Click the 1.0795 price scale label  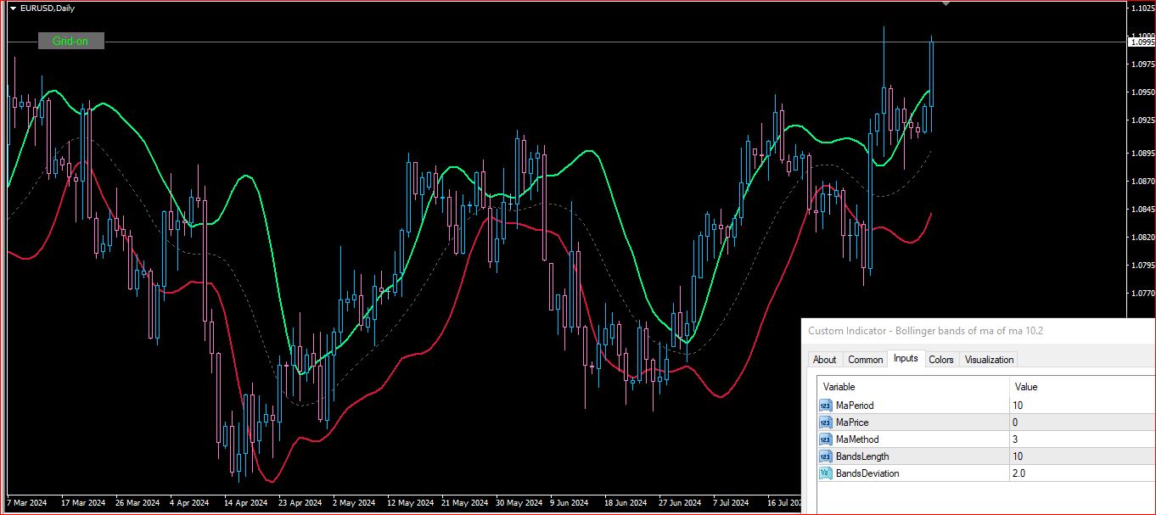(x=1142, y=266)
